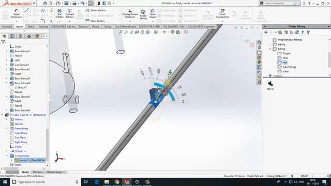Switch to the Evaluate tab
Image resolution: width=331 pixels, height=186 pixels.
click(x=43, y=26)
